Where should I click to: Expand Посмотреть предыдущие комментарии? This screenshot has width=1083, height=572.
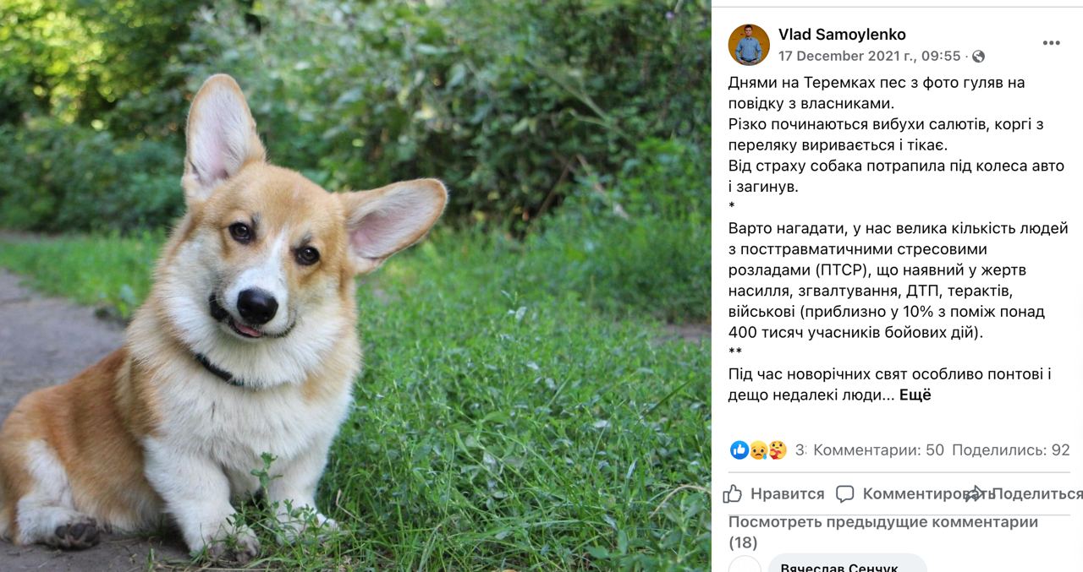tap(883, 532)
